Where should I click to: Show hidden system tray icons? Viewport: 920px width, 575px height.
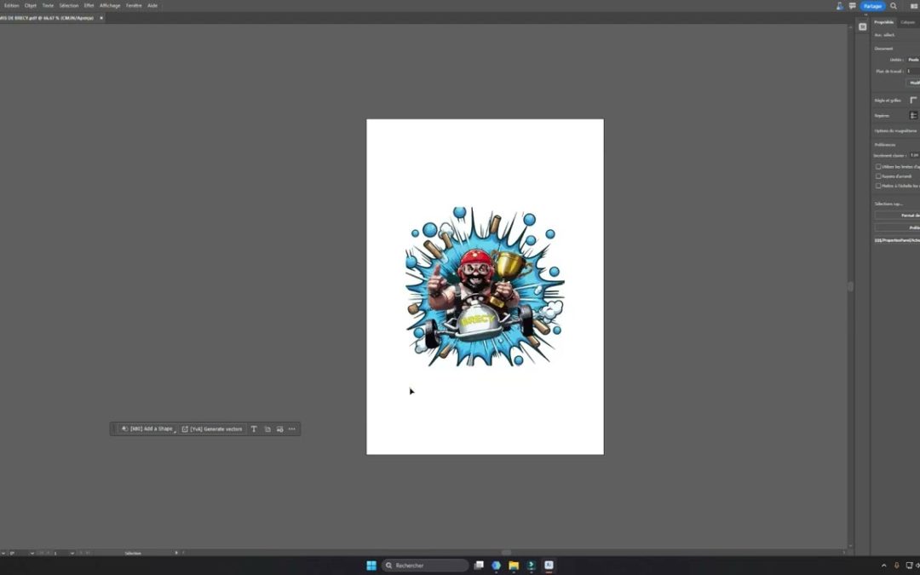point(883,566)
